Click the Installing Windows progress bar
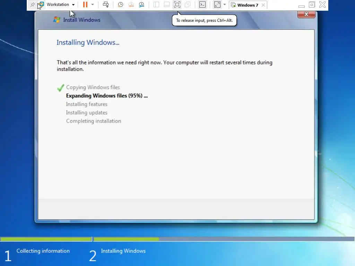This screenshot has width=355, height=266. [224, 239]
